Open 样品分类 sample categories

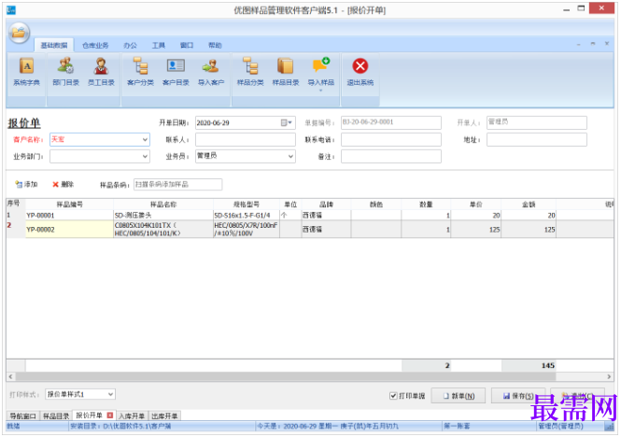[x=250, y=72]
